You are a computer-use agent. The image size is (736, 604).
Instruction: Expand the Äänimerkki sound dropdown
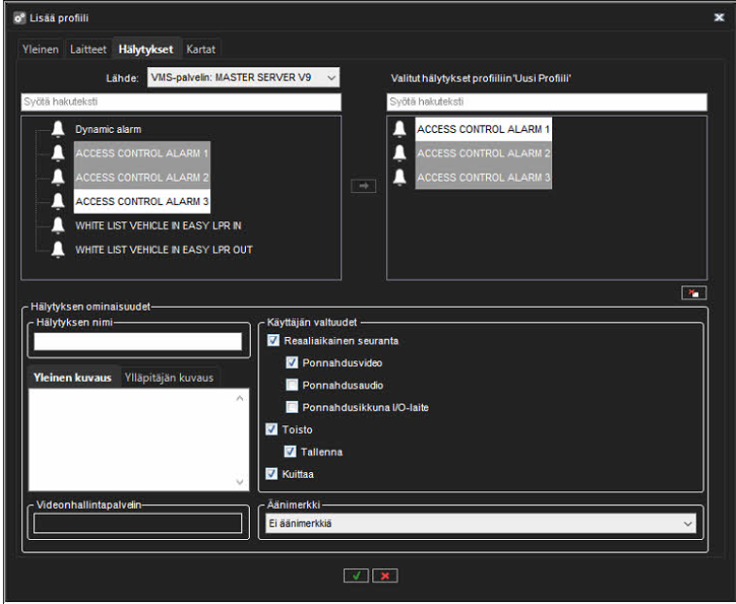481,523
